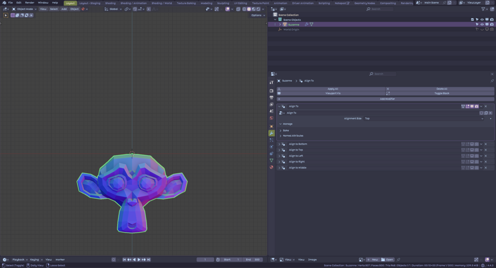Open the Modifiers properties wrench tab
Image resolution: width=496 pixels, height=268 pixels.
point(271,133)
